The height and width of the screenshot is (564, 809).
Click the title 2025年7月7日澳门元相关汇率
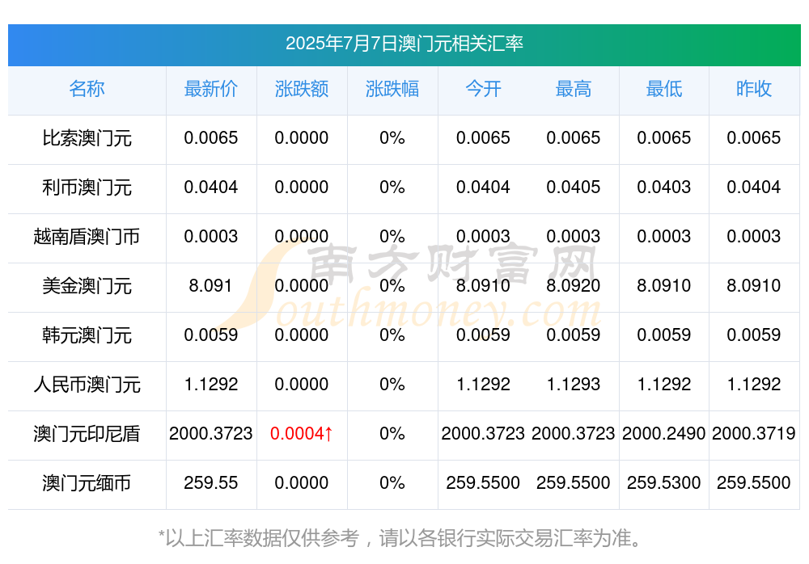[404, 44]
